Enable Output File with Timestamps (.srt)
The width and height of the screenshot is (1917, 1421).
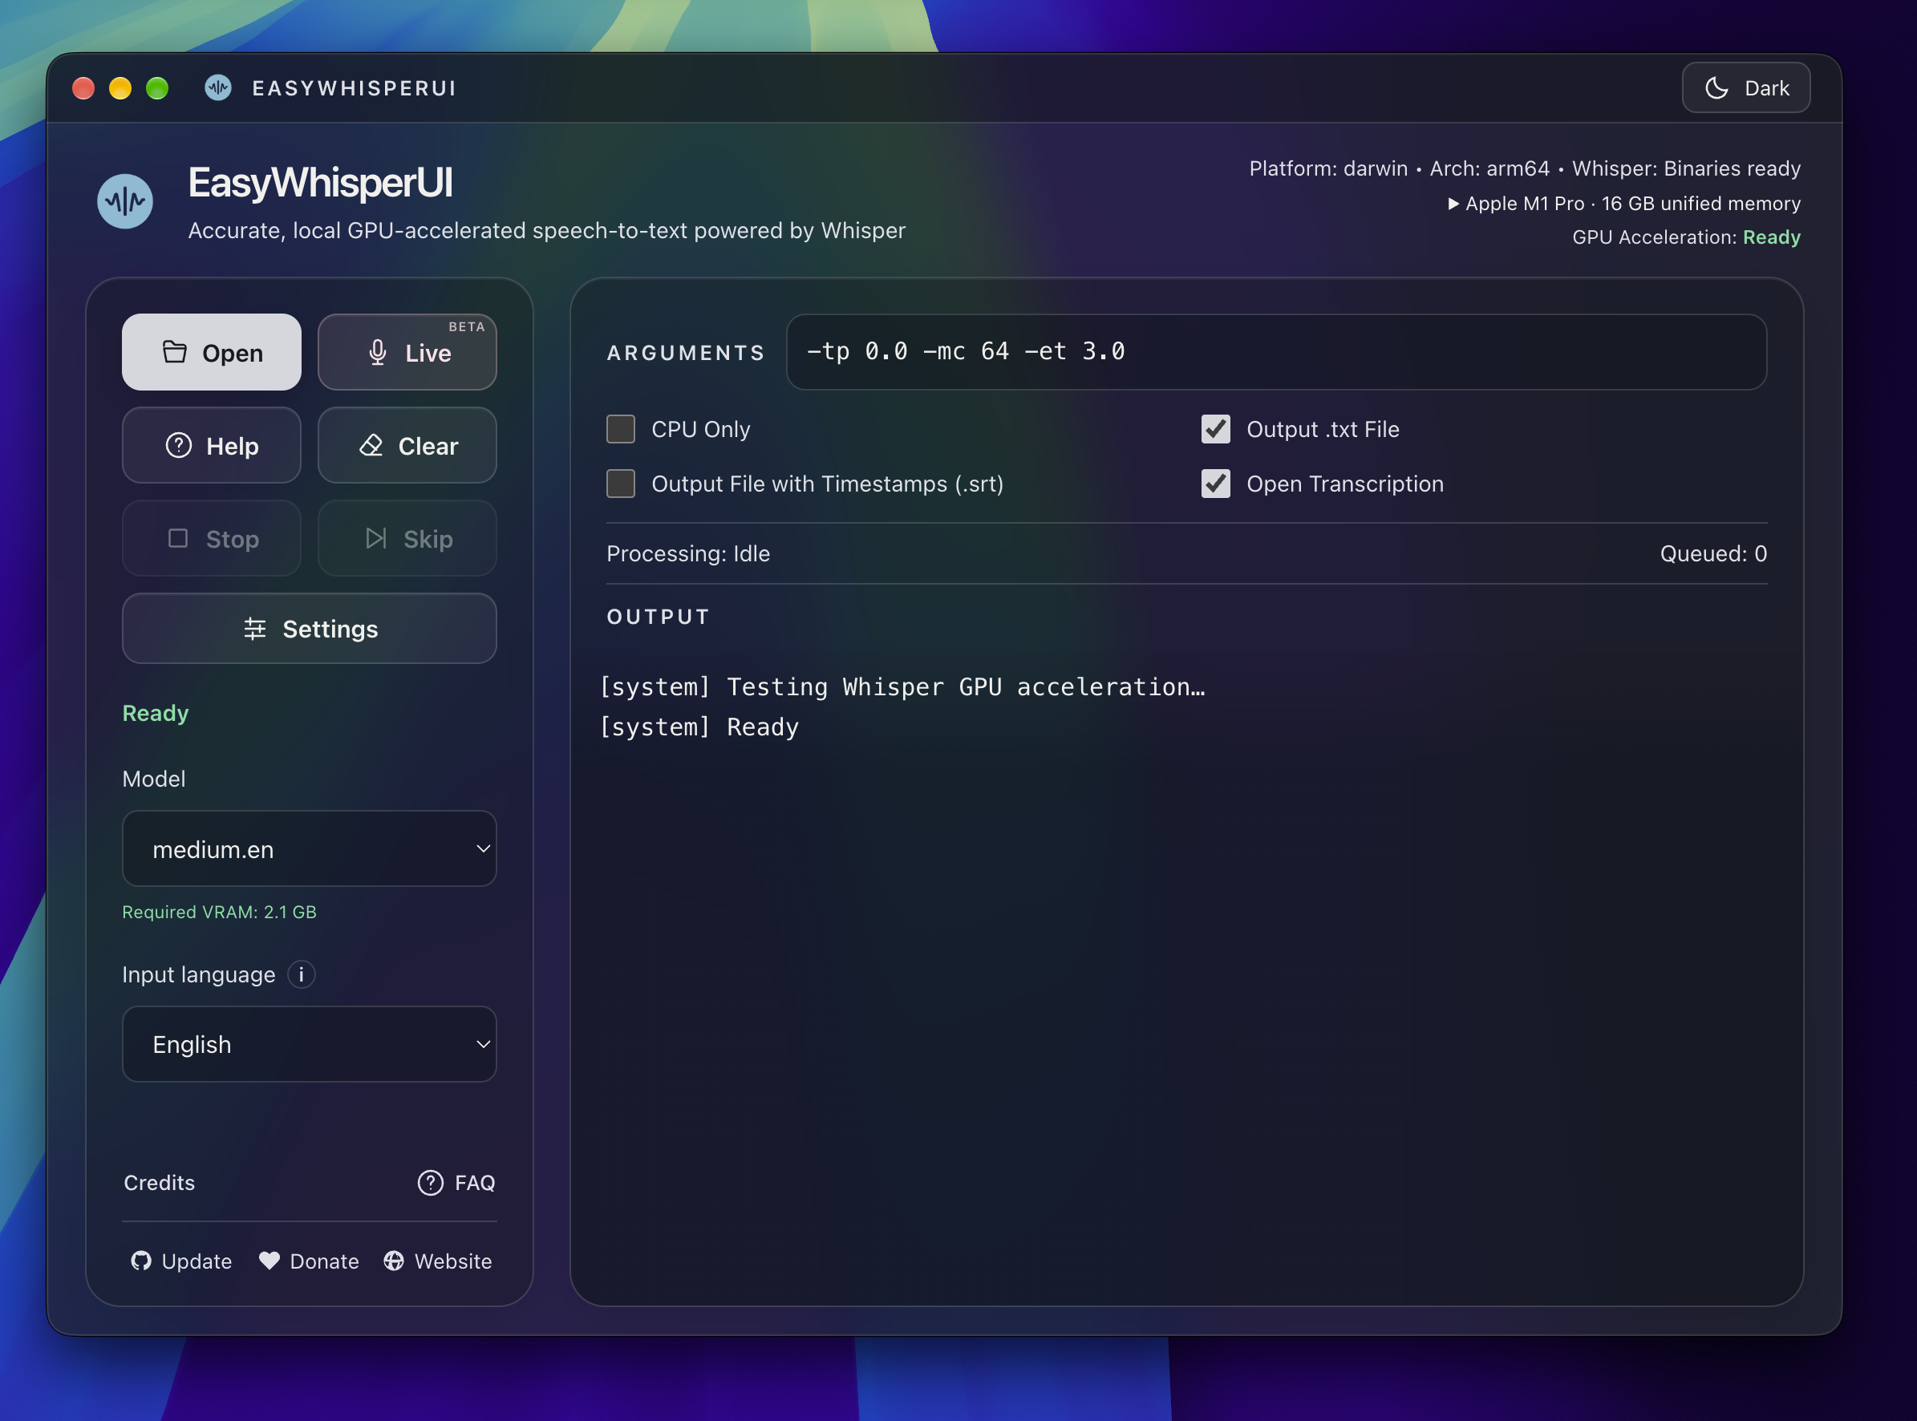(620, 484)
